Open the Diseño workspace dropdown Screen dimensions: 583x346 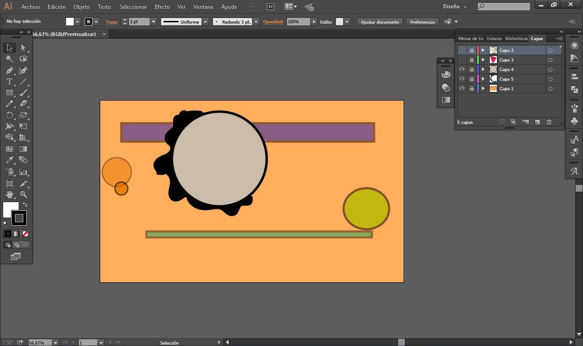coord(455,7)
